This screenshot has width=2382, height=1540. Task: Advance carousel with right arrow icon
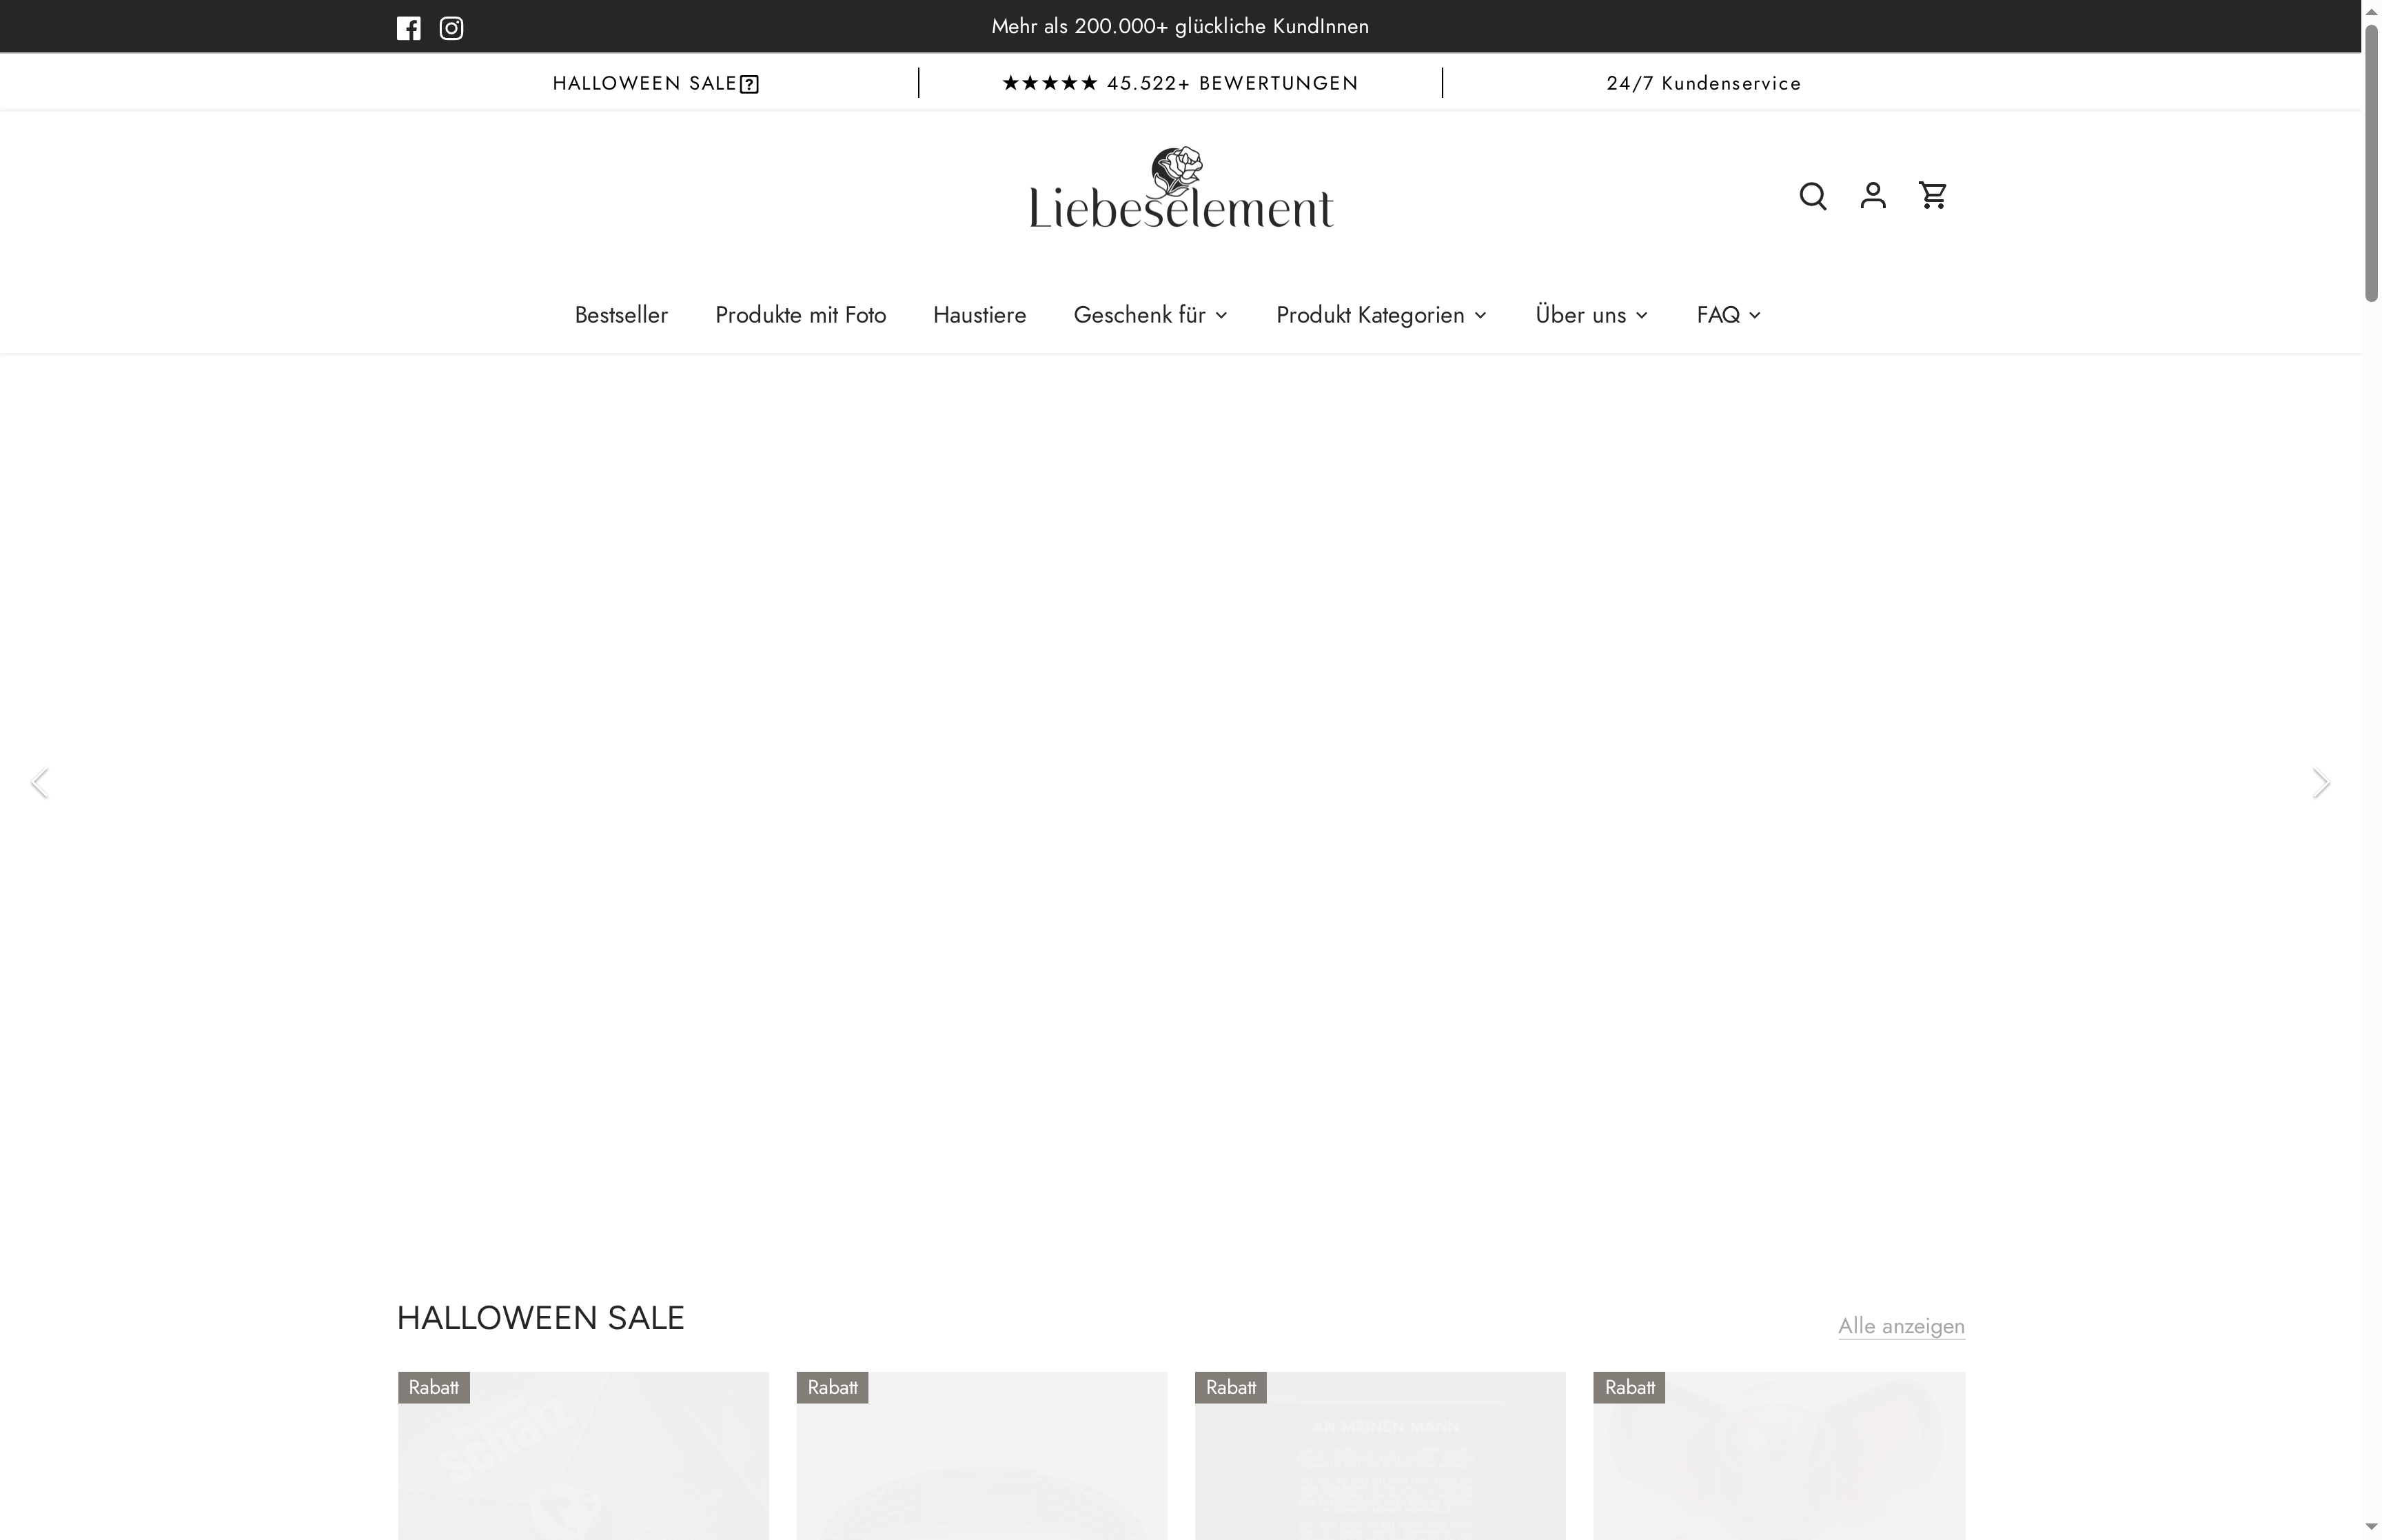2321,783
